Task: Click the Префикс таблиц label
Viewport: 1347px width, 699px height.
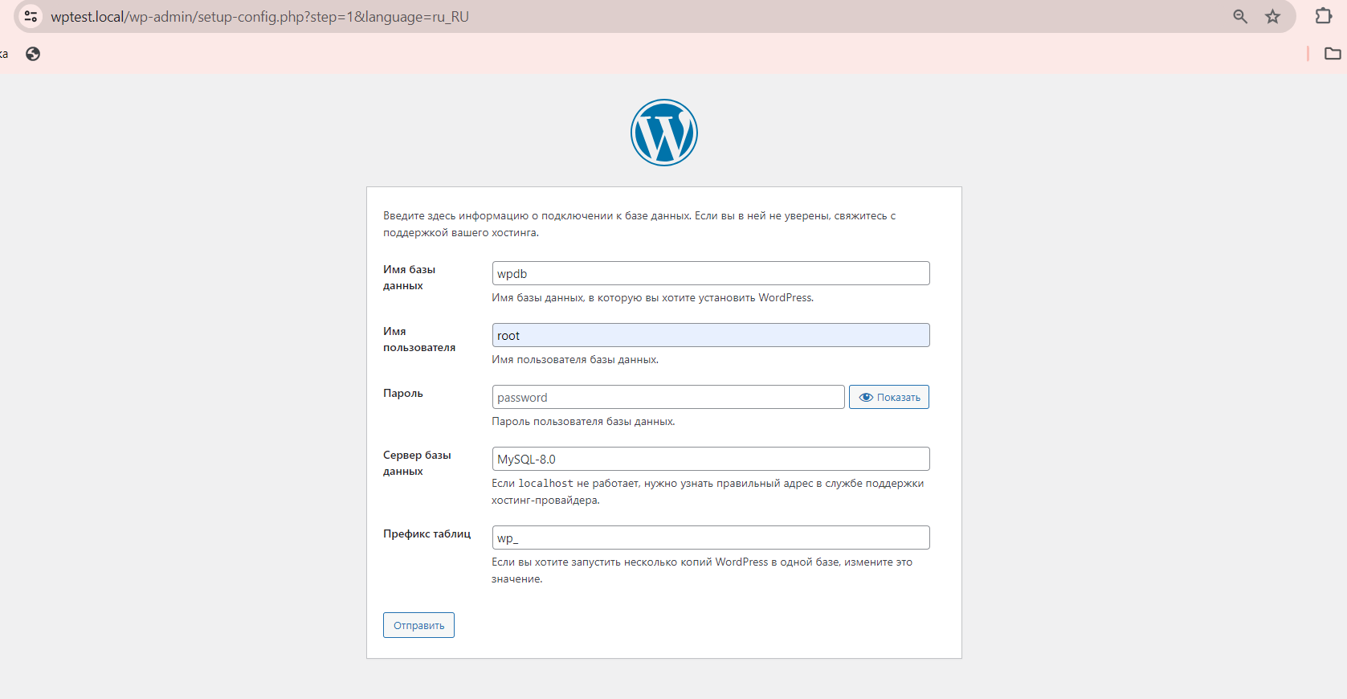Action: pyautogui.click(x=427, y=533)
